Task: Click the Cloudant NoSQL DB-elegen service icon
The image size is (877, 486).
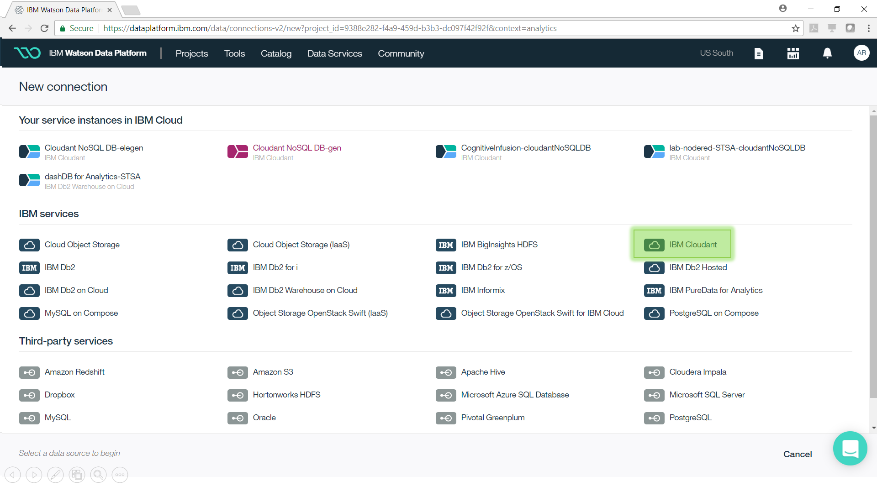Action: tap(29, 152)
